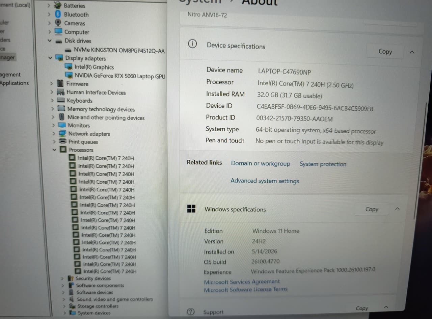The image size is (432, 319).
Task: Click the Disk drives icon
Action: tap(59, 41)
